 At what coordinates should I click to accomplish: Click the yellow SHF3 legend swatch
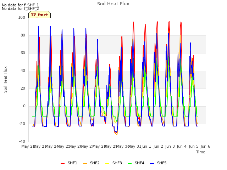click(107, 164)
